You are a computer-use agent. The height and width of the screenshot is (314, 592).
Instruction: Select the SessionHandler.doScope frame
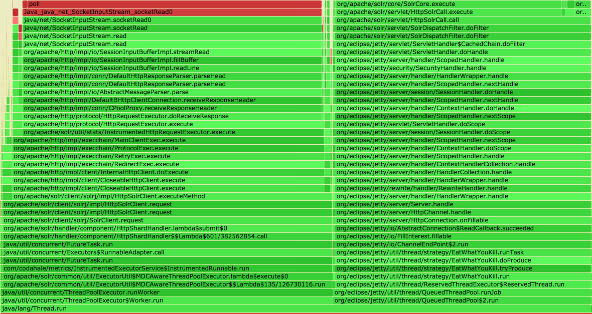coord(463,132)
